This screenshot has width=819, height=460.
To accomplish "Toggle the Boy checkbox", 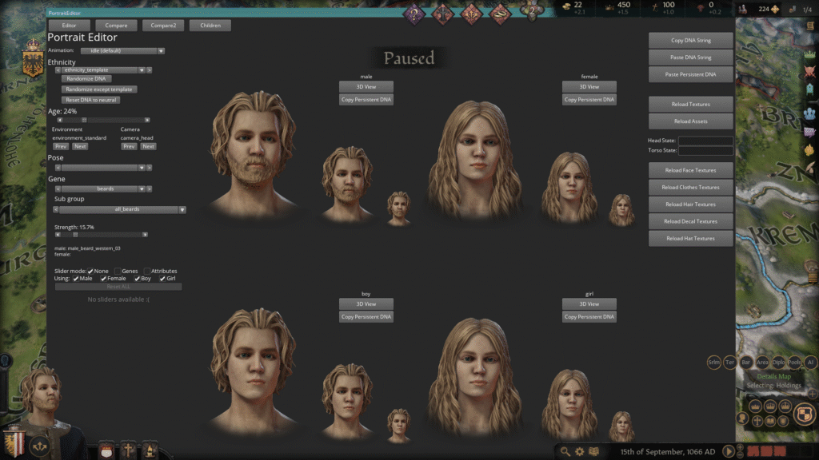I will click(x=137, y=278).
